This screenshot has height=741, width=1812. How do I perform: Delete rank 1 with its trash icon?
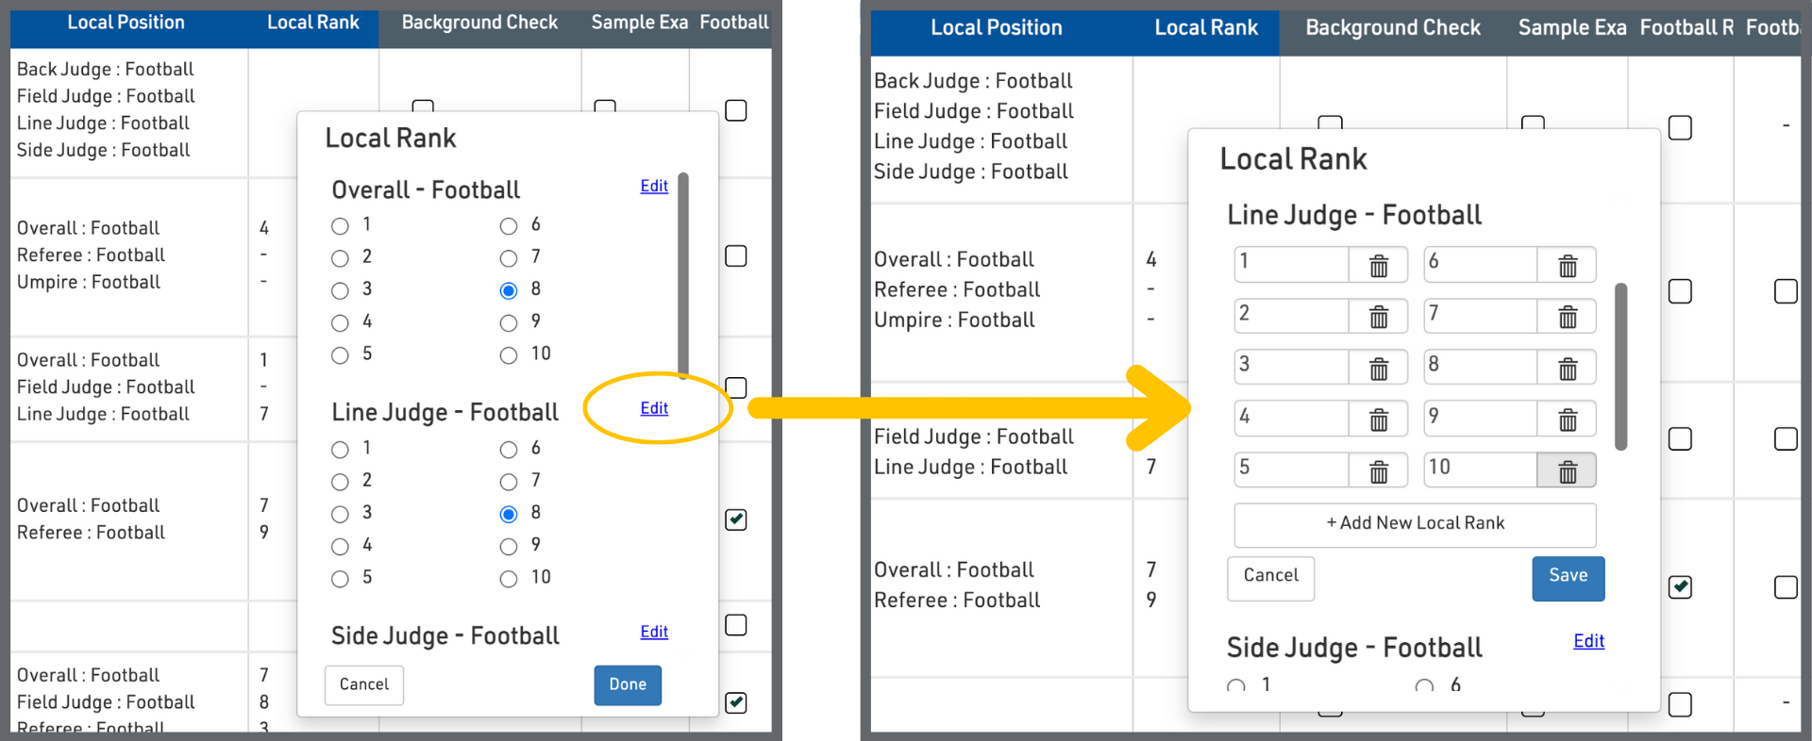[1378, 266]
